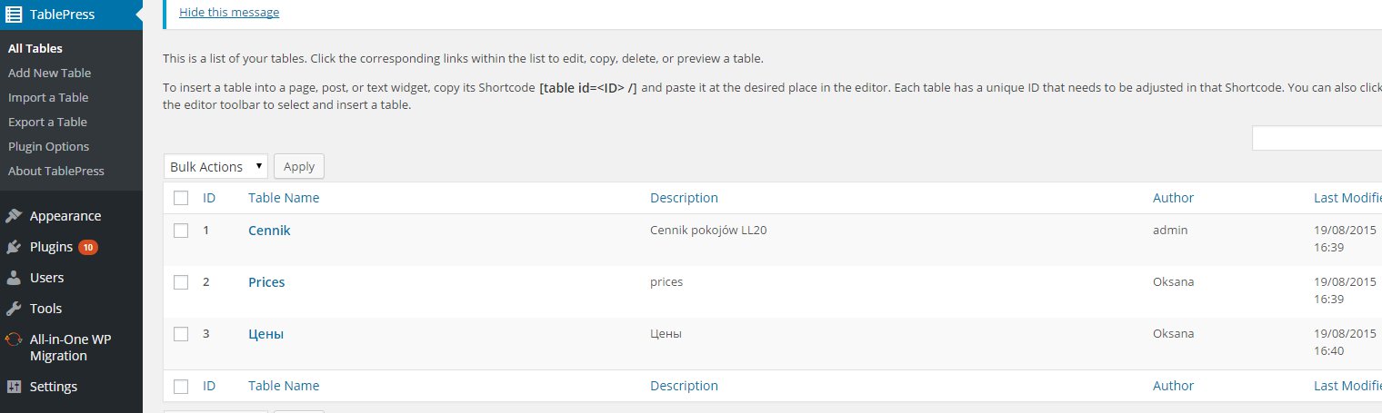Go to Import a Table in the sidebar
The width and height of the screenshot is (1382, 413).
coord(48,97)
